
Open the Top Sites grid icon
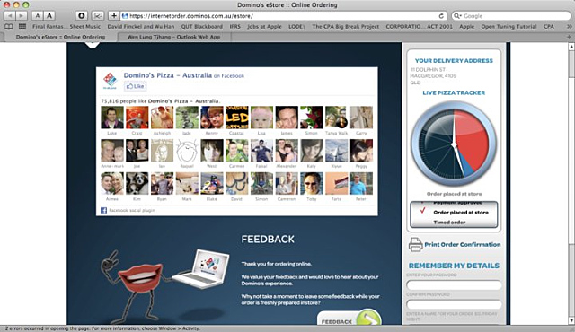[22, 26]
